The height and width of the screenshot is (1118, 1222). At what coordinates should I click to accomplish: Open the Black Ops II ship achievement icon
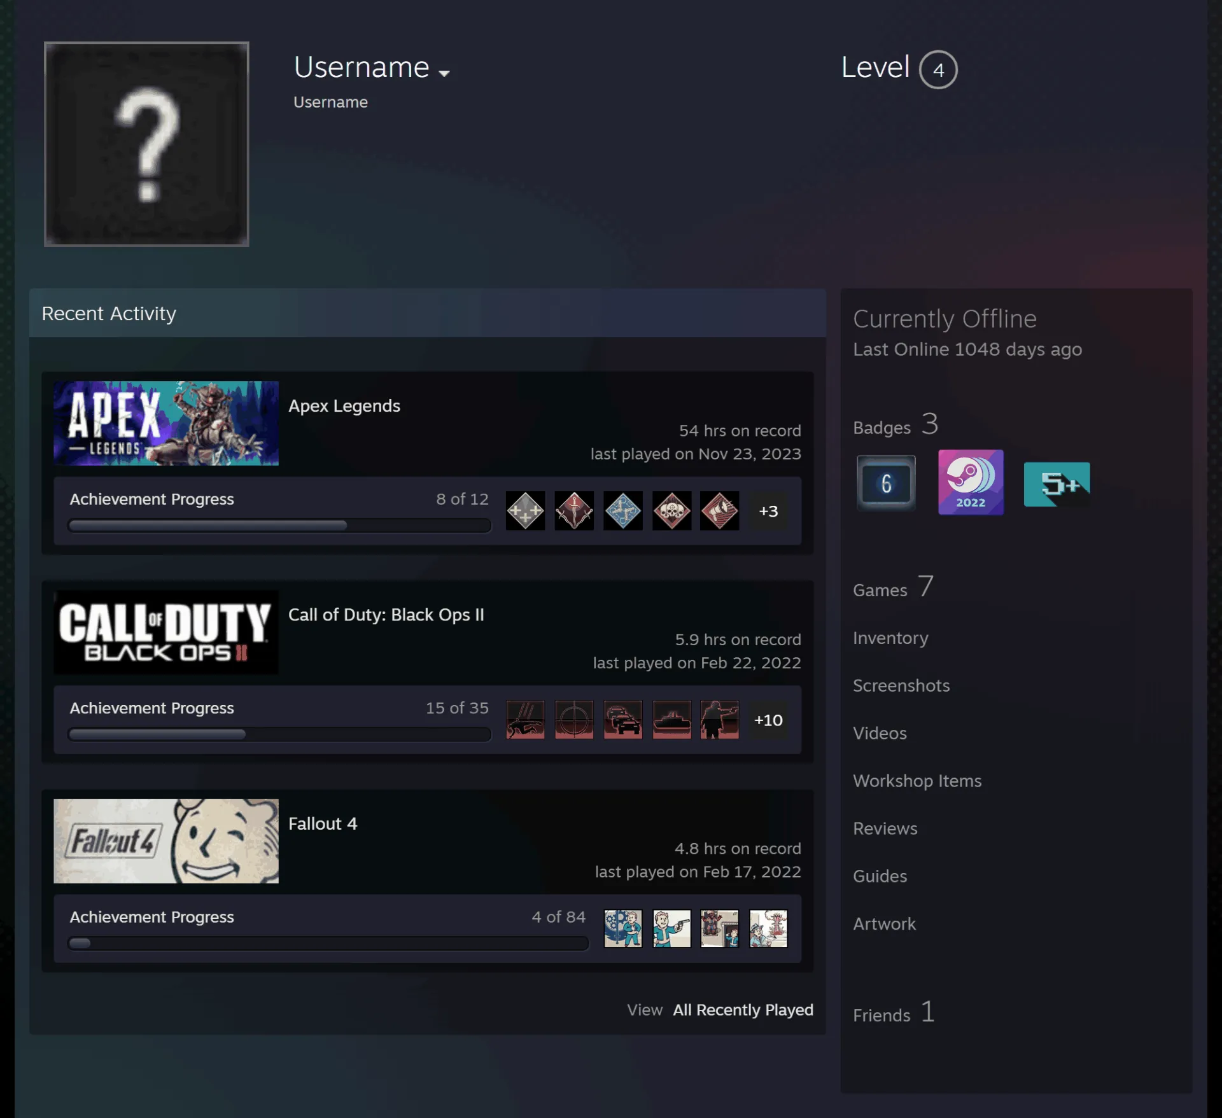(671, 720)
